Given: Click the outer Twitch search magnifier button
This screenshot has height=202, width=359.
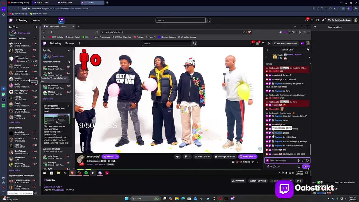Looking at the screenshot, I should [x=208, y=20].
